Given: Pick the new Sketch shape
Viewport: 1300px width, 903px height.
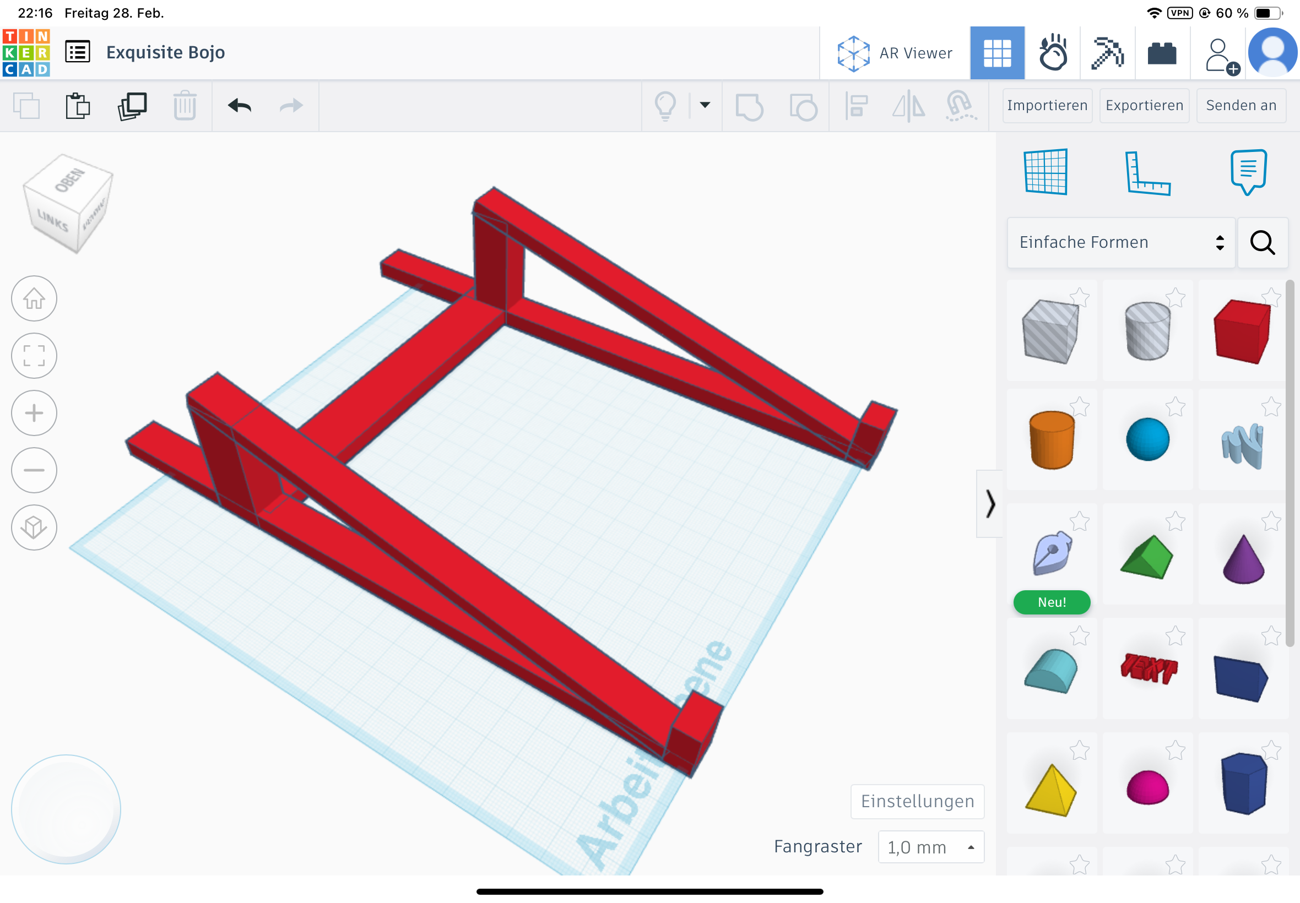Looking at the screenshot, I should point(1052,553).
